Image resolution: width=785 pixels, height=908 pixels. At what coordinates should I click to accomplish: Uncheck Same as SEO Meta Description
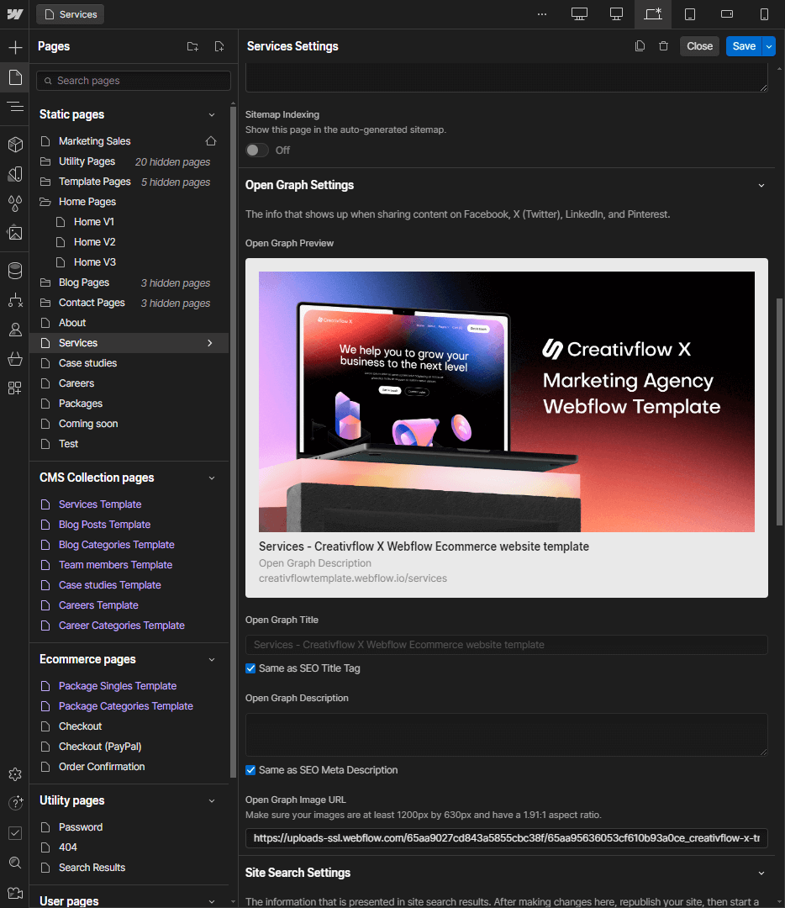point(250,769)
